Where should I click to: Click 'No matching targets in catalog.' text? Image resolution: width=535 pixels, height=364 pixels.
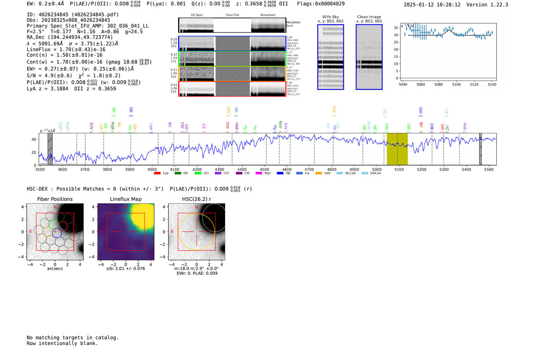pyautogui.click(x=73, y=338)
